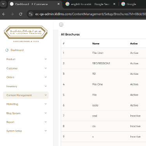Open Dashboard in sidebar
Viewport: 146px width, 146px height.
pos(17,50)
